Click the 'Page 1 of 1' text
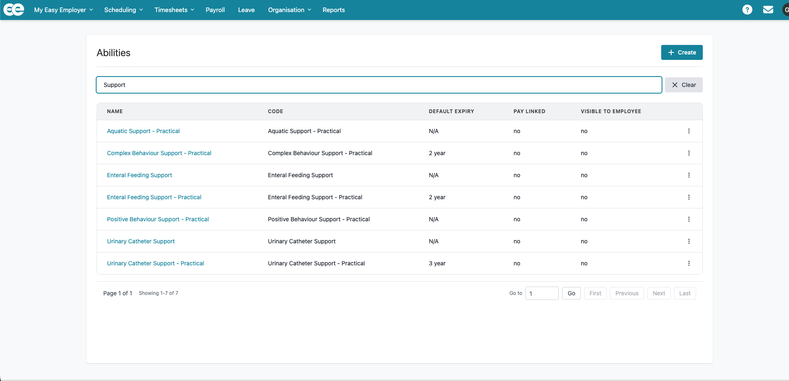This screenshot has height=381, width=789. click(x=117, y=293)
